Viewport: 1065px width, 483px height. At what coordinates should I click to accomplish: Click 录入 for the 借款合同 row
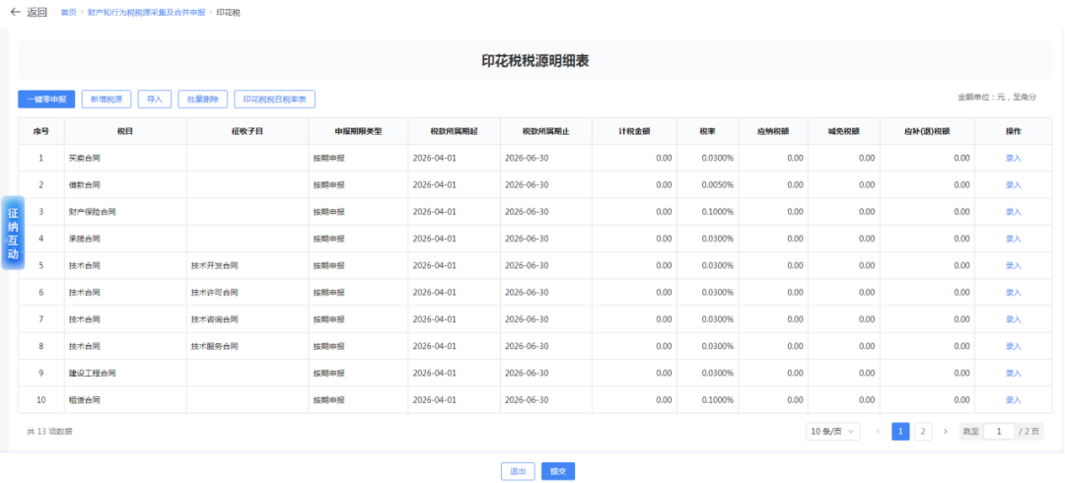(1014, 184)
